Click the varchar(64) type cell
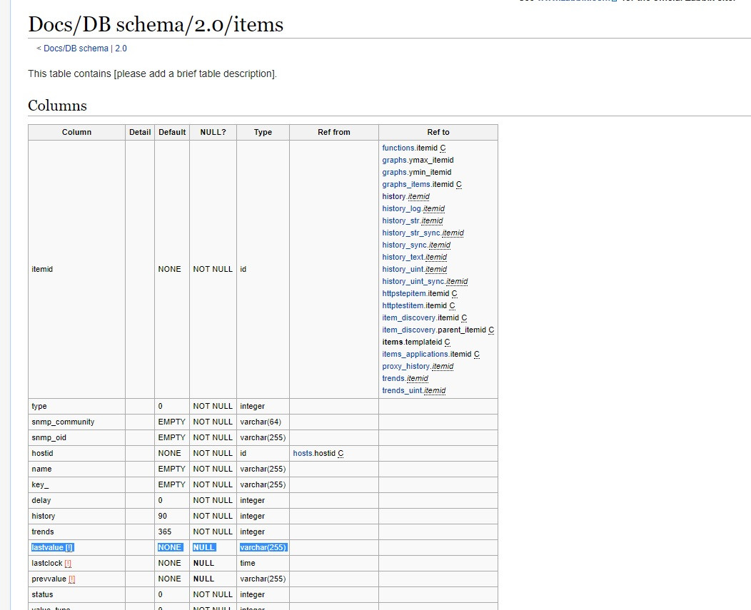751x610 pixels. [x=263, y=422]
